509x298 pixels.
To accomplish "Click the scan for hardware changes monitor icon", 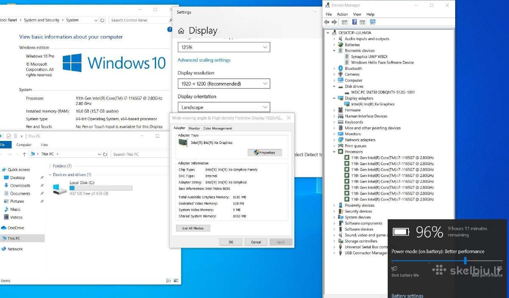I will pos(372,22).
